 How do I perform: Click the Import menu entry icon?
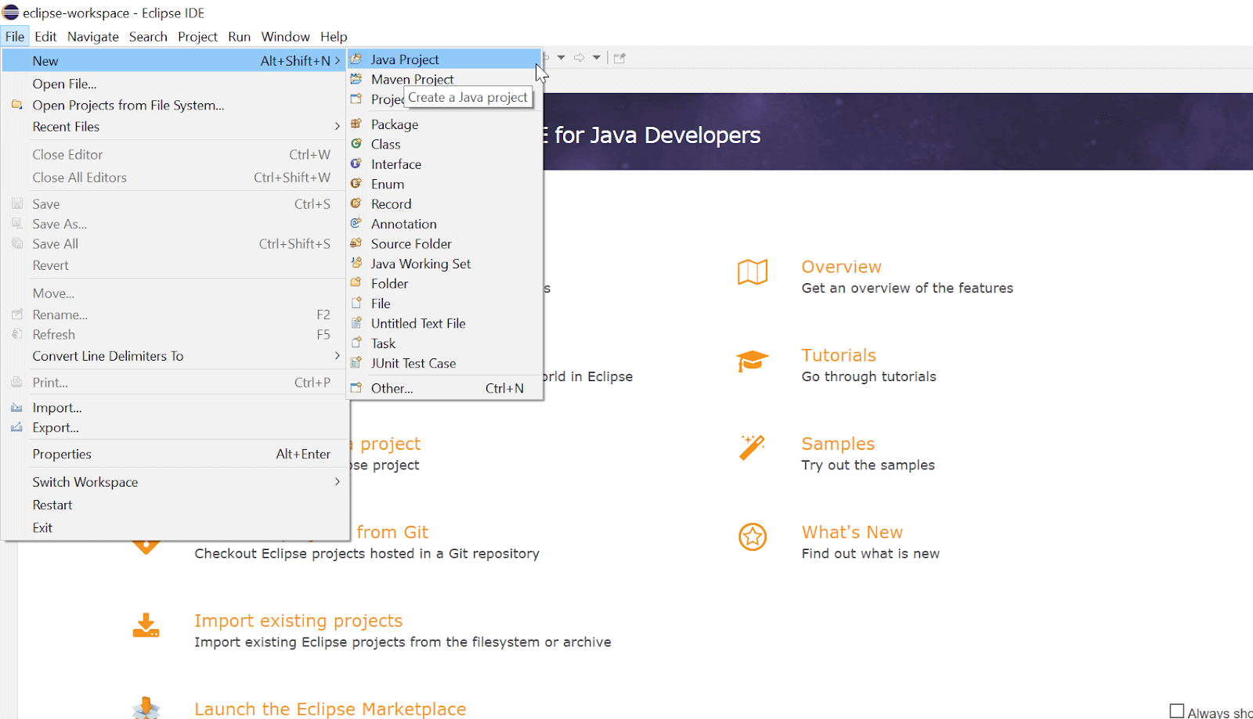[16, 408]
